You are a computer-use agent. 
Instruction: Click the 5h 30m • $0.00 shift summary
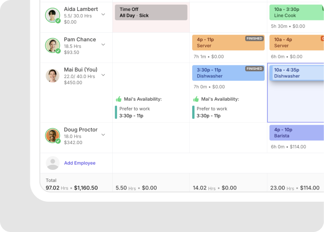(288, 26)
